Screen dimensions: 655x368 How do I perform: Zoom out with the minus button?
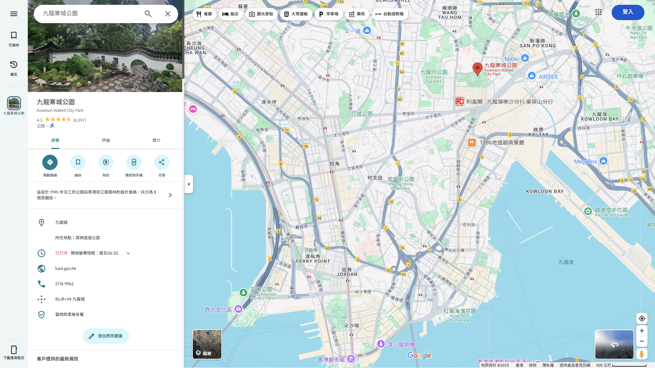tap(642, 341)
